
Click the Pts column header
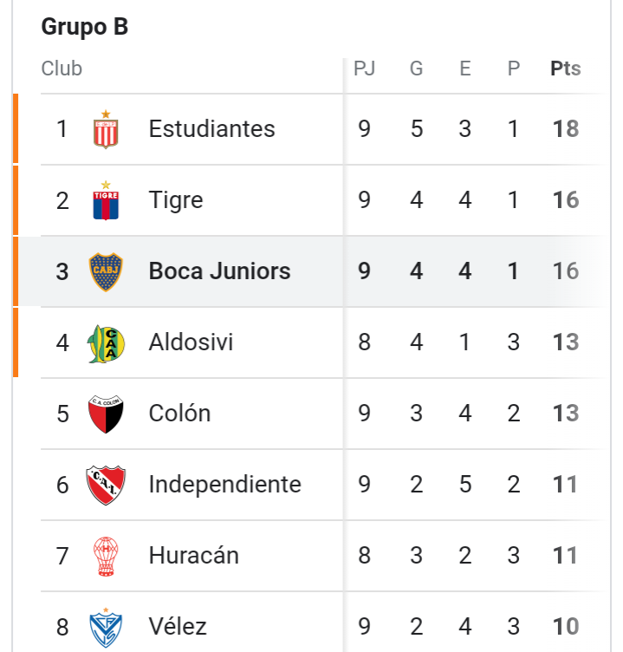pos(566,68)
